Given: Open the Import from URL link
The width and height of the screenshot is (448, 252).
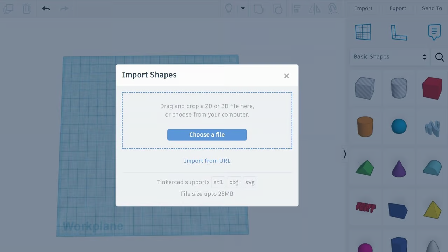Looking at the screenshot, I should 207,161.
